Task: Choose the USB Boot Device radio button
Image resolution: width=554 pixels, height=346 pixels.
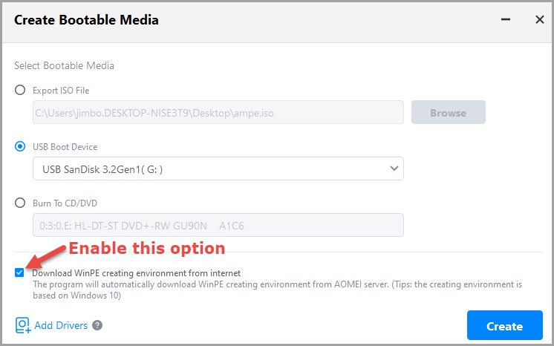Action: tap(20, 146)
